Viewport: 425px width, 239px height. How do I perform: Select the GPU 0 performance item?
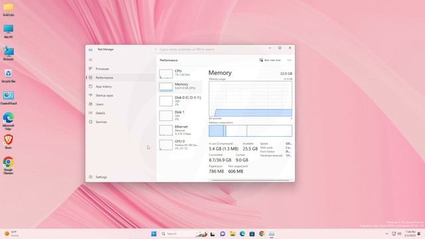click(x=180, y=145)
